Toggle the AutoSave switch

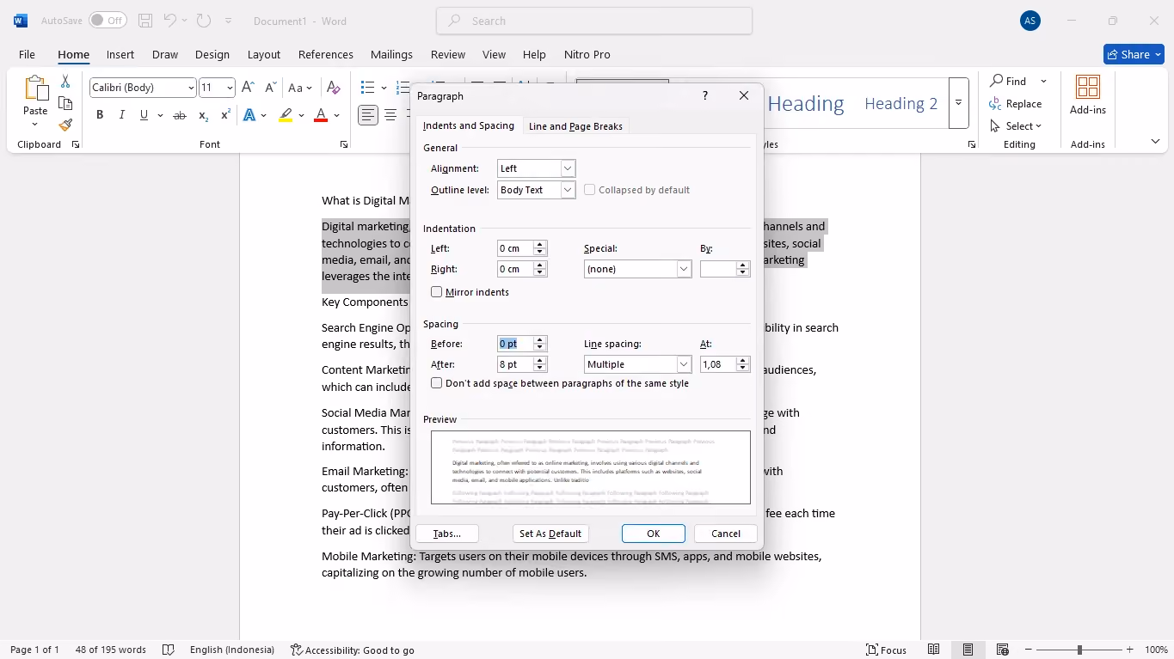click(x=108, y=21)
